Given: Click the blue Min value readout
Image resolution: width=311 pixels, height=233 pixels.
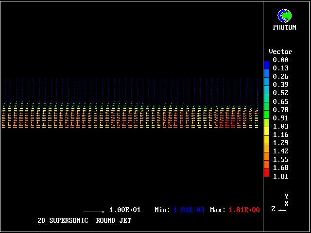Looking at the screenshot, I should (190, 210).
